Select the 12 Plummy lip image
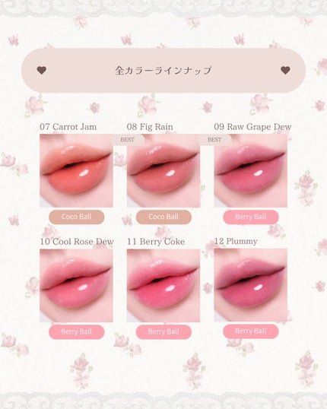Image resolution: width=327 pixels, height=409 pixels. click(250, 285)
